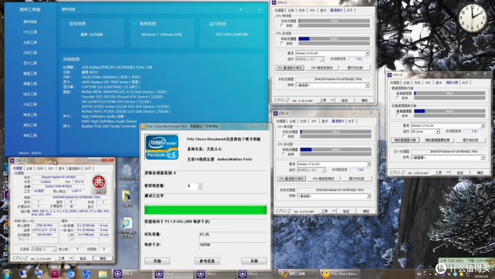The width and height of the screenshot is (495, 279).
Task: Open the pink square app in taskbar
Action: coord(55,273)
